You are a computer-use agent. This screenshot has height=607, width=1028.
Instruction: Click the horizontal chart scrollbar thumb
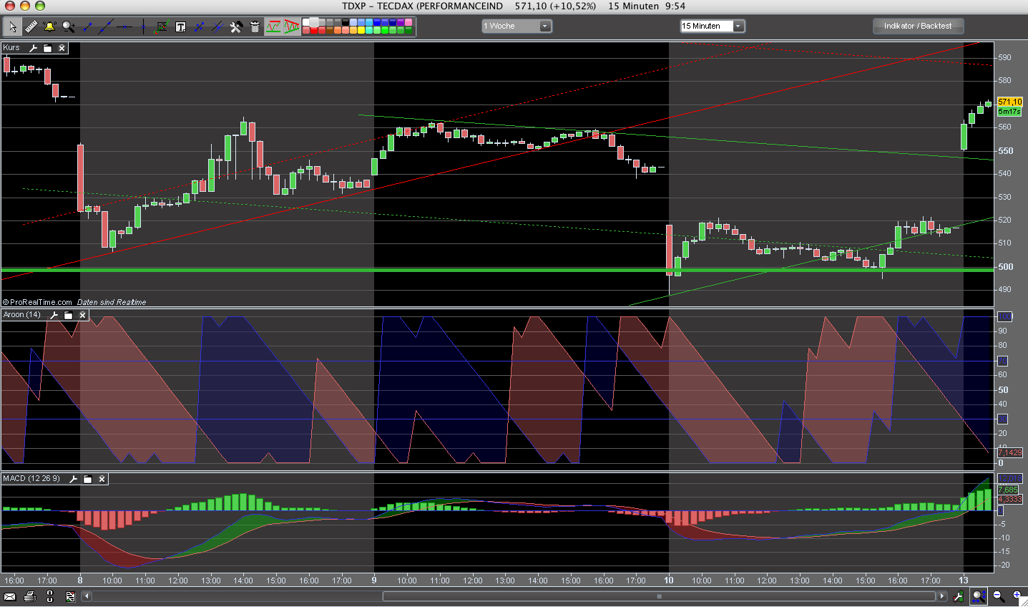(x=660, y=596)
